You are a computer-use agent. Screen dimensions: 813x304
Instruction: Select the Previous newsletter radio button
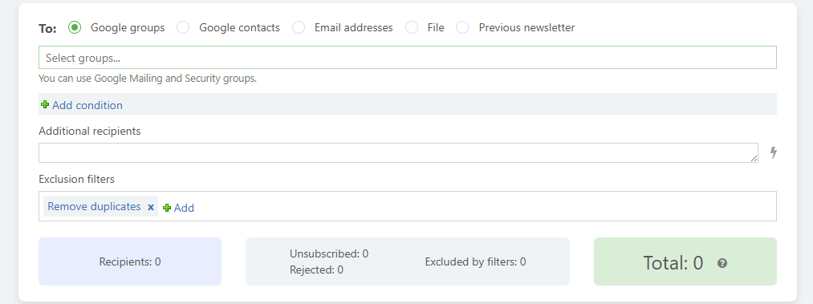click(462, 27)
